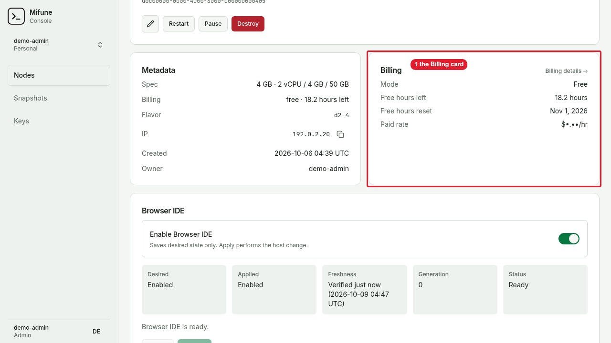Pause the node
The width and height of the screenshot is (611, 343).
[213, 24]
